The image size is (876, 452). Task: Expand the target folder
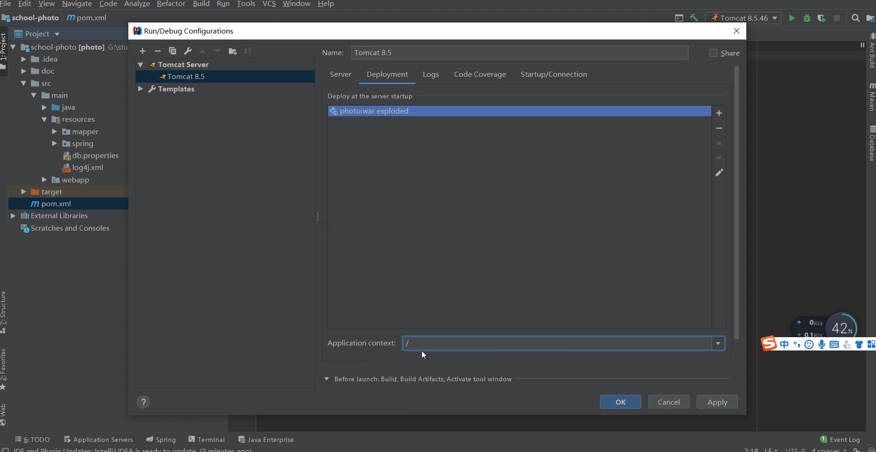23,192
